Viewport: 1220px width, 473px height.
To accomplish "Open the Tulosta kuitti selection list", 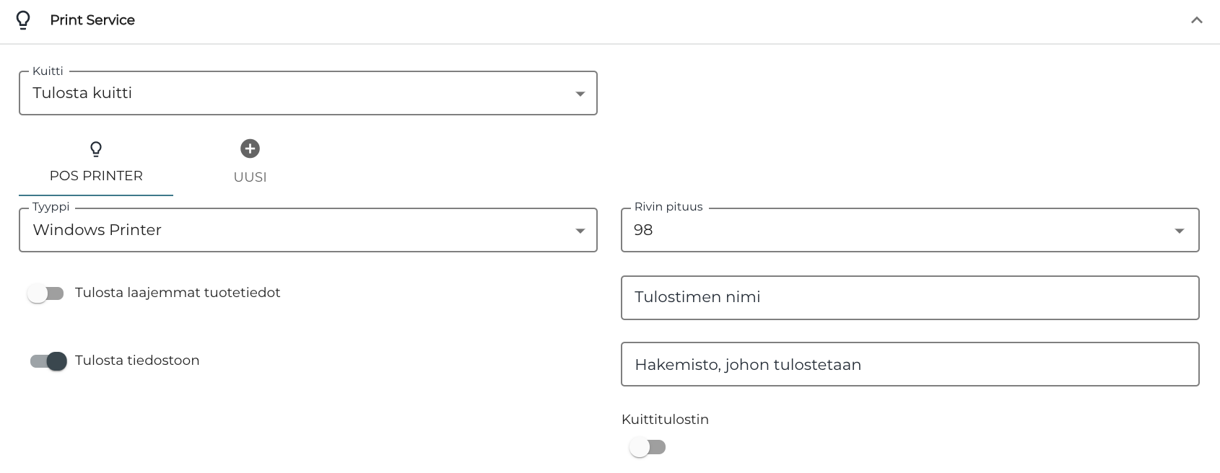I will [x=308, y=93].
